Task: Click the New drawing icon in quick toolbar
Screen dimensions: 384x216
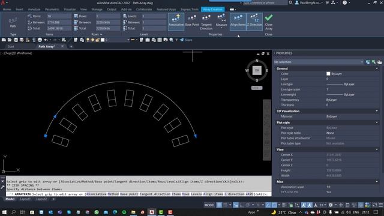Action: [4, 40]
